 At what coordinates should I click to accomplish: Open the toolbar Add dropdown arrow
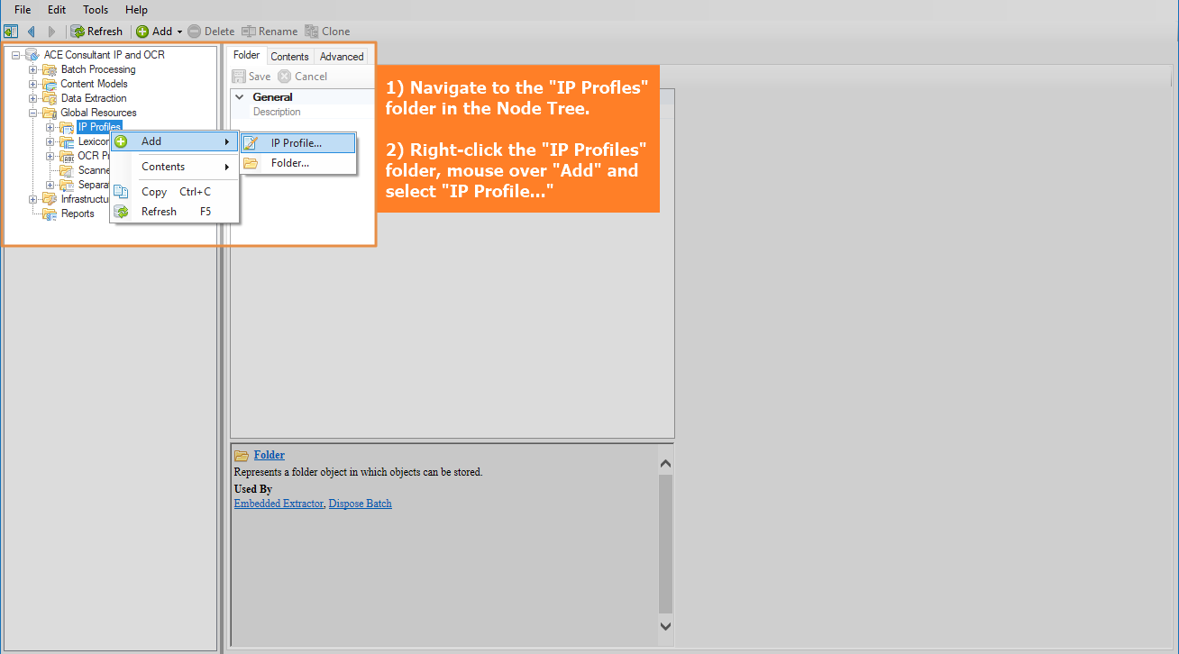(x=179, y=32)
